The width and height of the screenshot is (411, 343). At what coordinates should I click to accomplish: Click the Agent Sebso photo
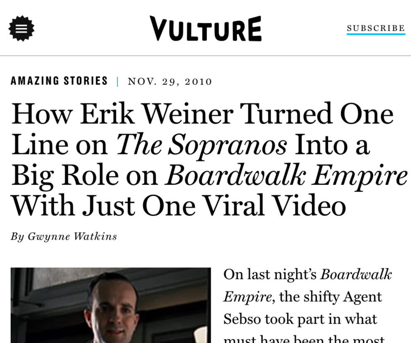(x=111, y=306)
